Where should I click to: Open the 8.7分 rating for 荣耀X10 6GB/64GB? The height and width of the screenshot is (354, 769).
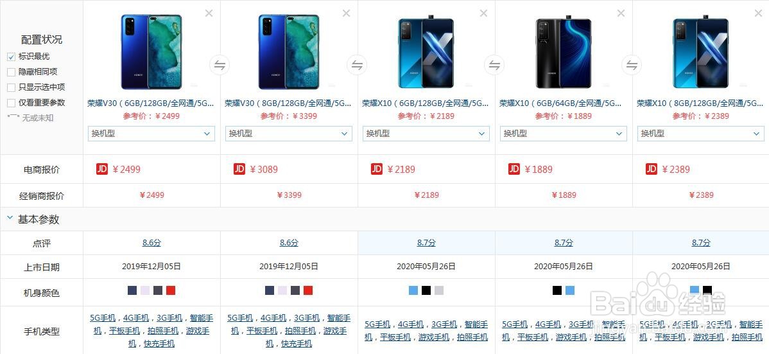(564, 243)
